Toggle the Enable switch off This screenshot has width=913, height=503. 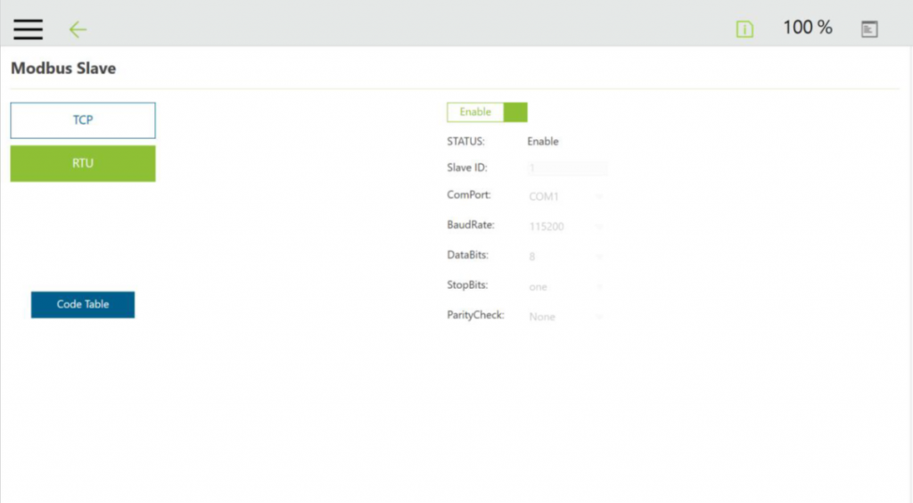[x=487, y=112]
